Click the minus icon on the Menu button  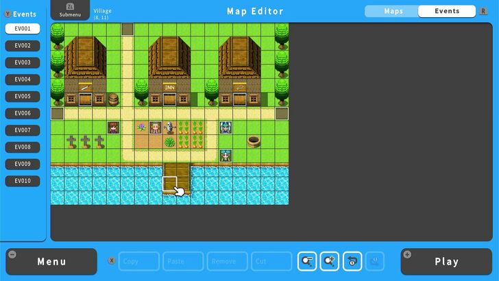pos(12,254)
